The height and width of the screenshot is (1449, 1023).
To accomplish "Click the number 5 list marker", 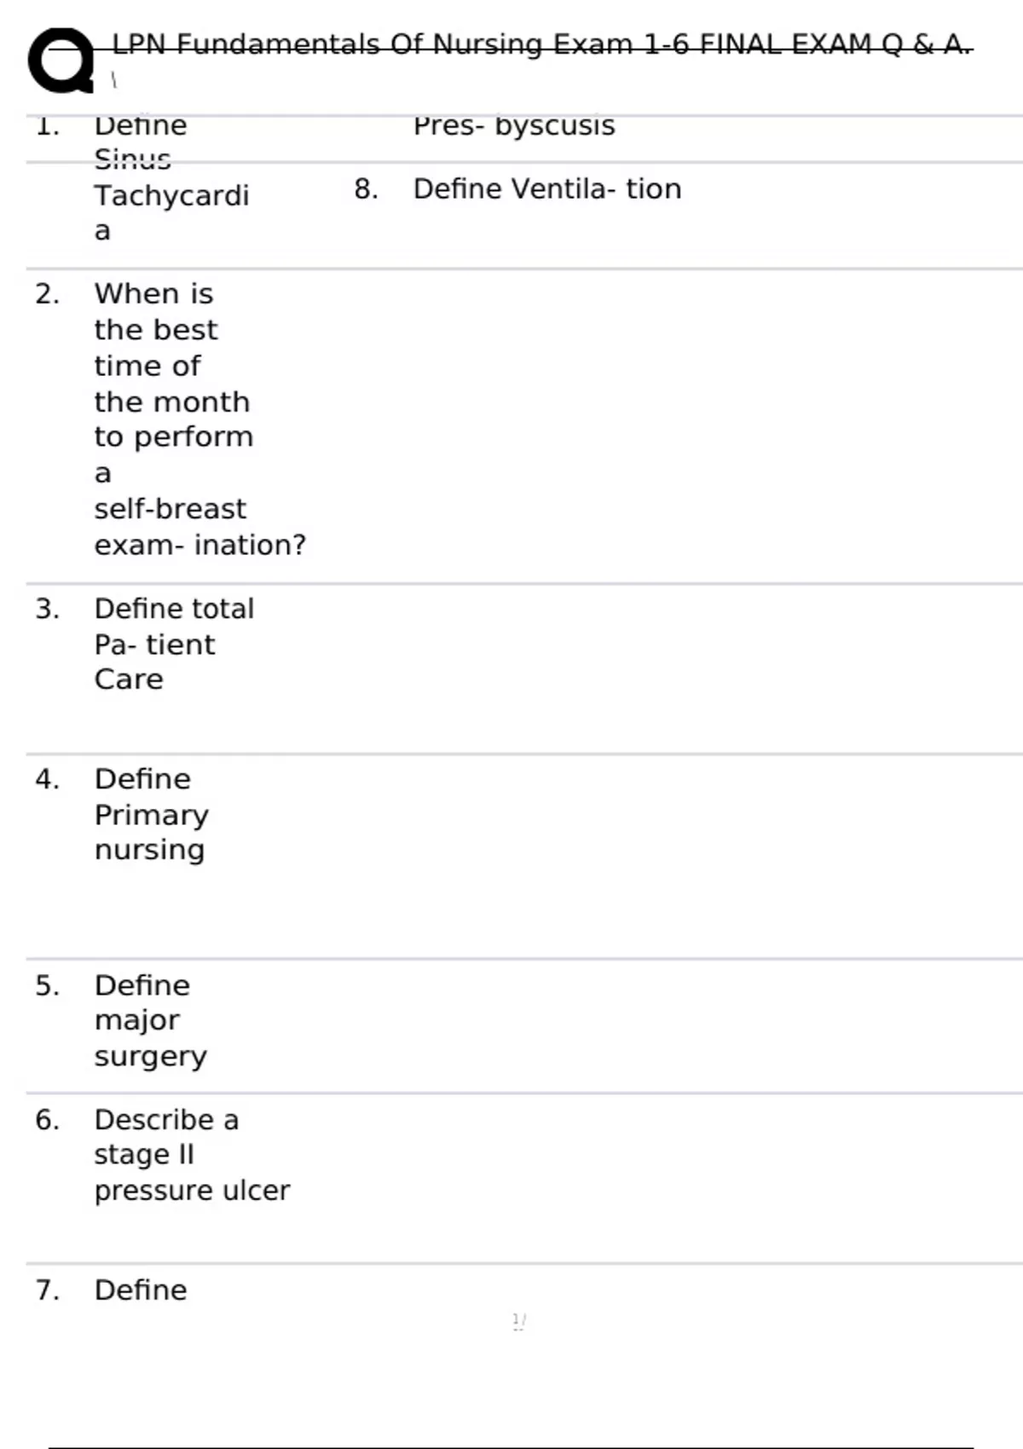I will (48, 986).
